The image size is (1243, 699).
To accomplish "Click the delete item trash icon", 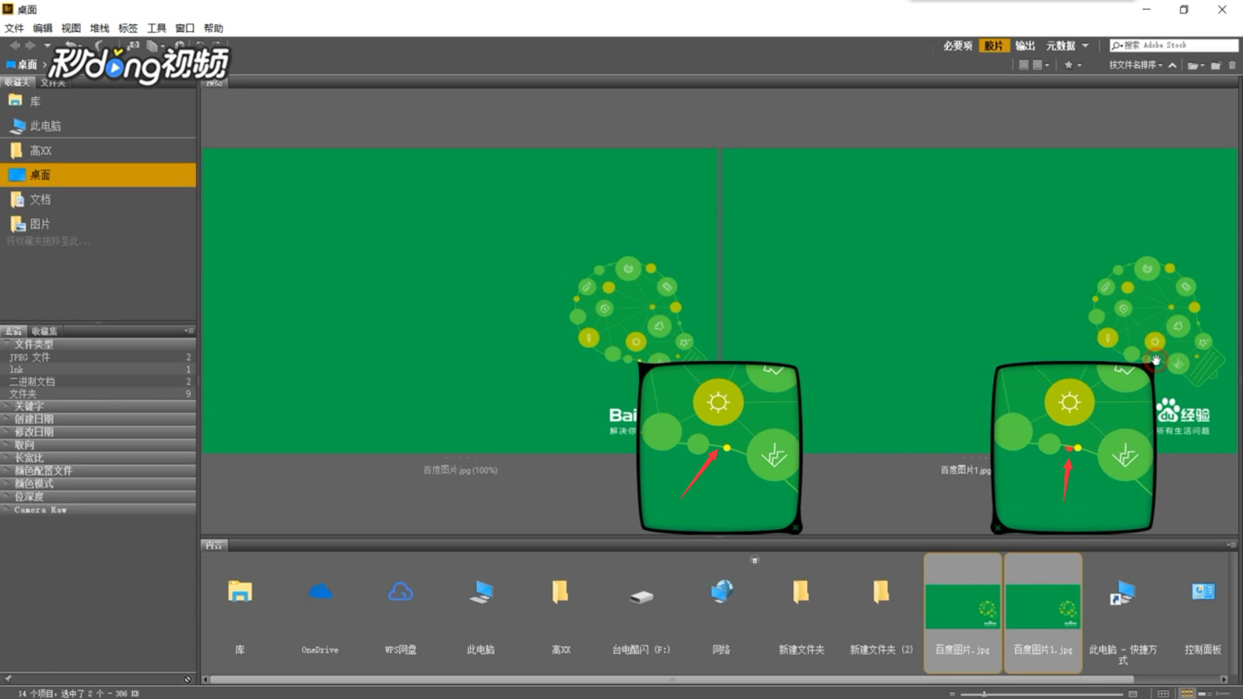I will point(1232,65).
